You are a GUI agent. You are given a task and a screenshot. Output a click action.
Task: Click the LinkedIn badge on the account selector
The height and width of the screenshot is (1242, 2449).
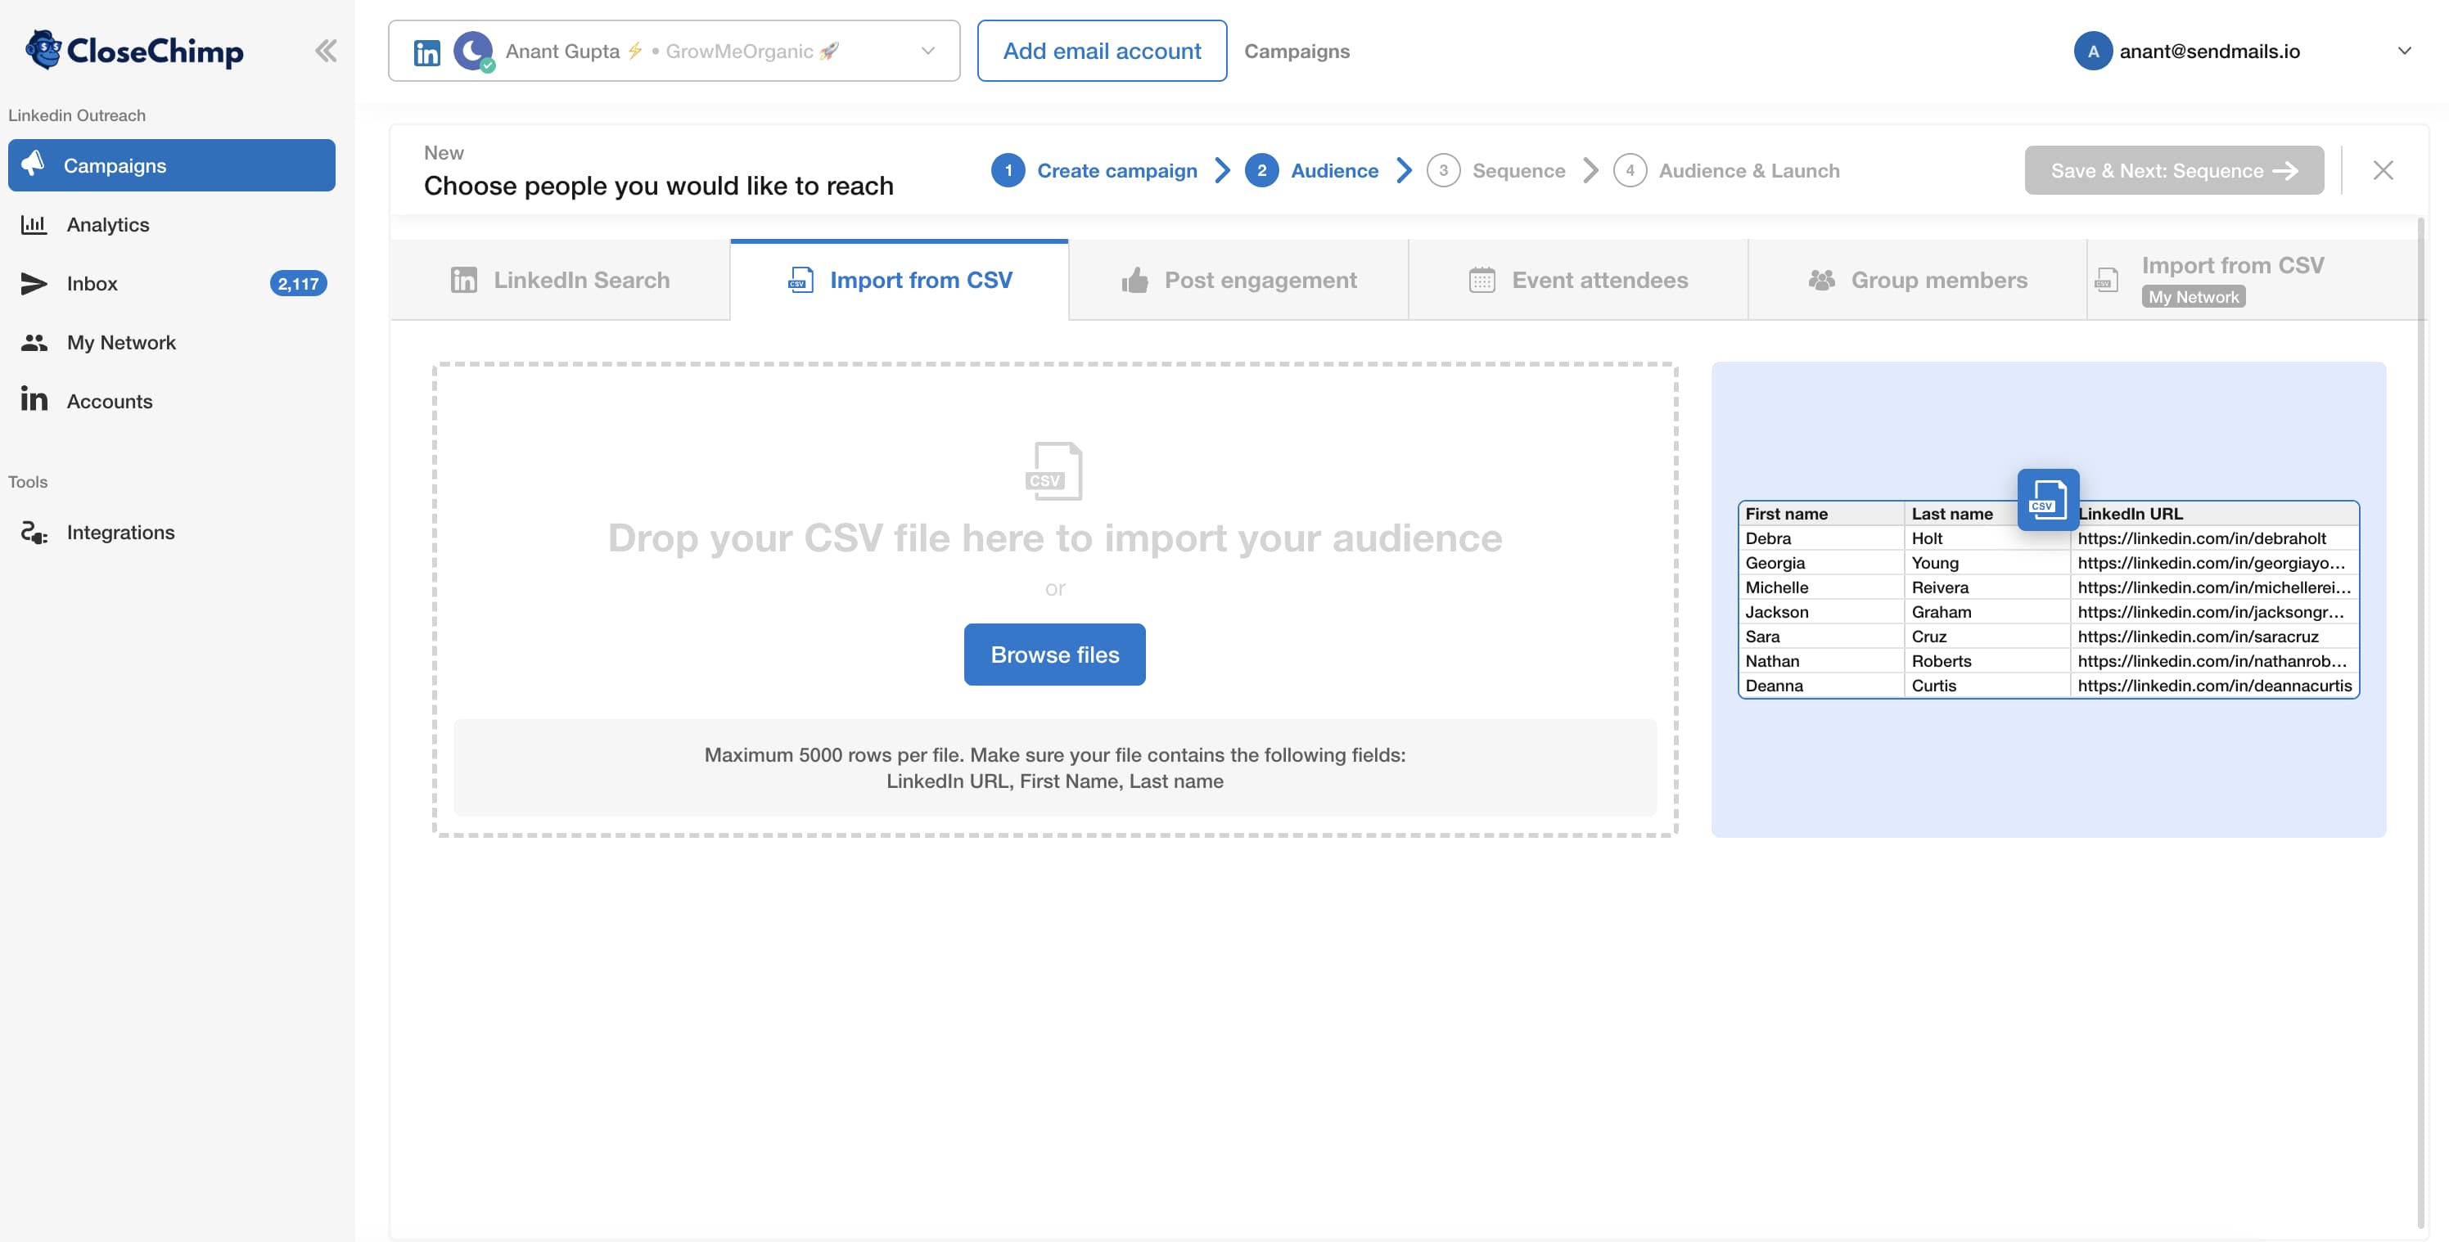pyautogui.click(x=427, y=51)
